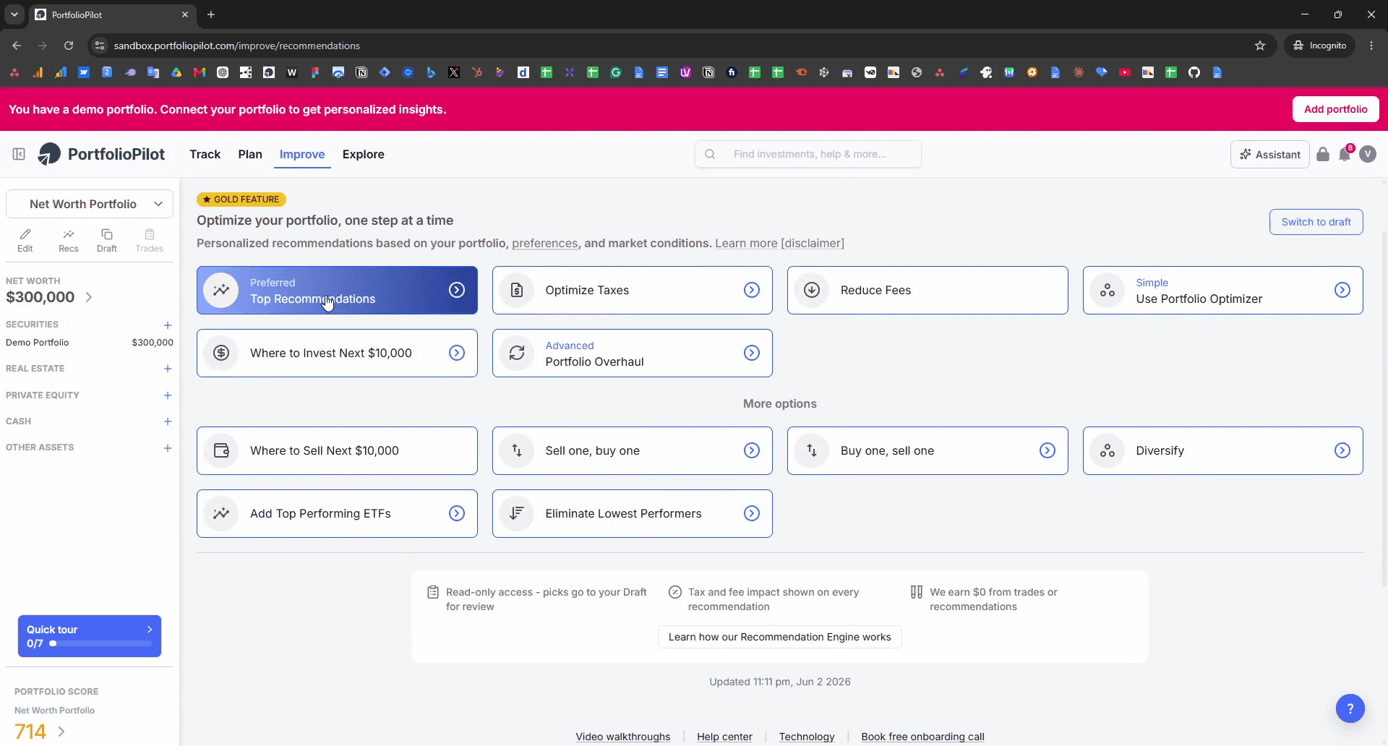The width and height of the screenshot is (1388, 746).
Task: Click the Diversify arrow icon
Action: 1342,450
